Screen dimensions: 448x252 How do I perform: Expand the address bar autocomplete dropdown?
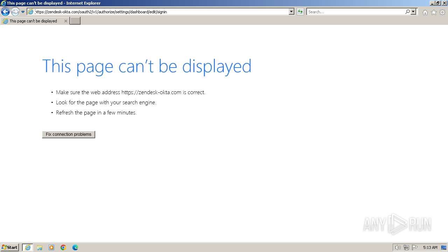[x=291, y=12]
